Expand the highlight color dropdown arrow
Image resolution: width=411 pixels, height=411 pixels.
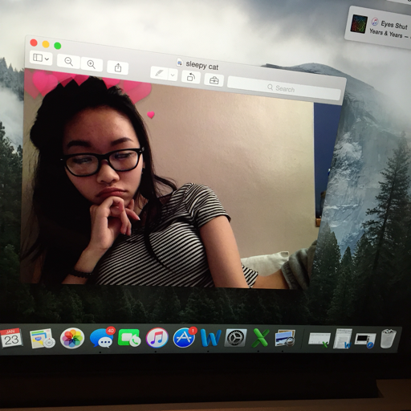click(x=173, y=75)
